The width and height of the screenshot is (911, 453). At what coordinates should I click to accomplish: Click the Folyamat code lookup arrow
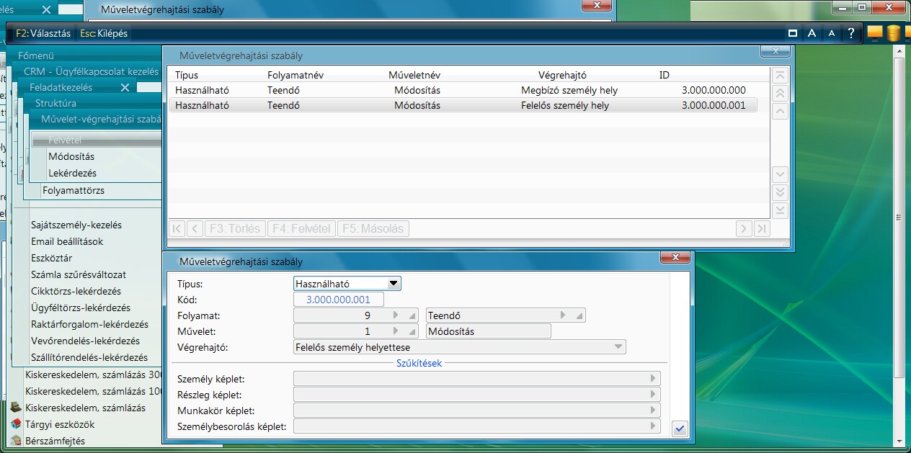[x=395, y=315]
